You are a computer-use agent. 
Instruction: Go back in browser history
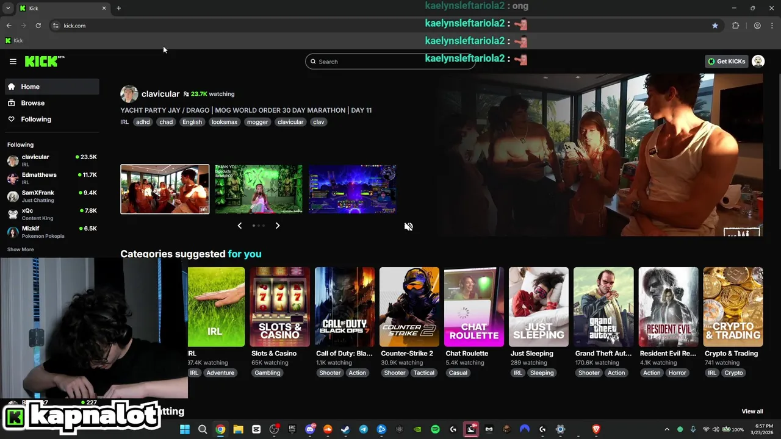click(9, 26)
